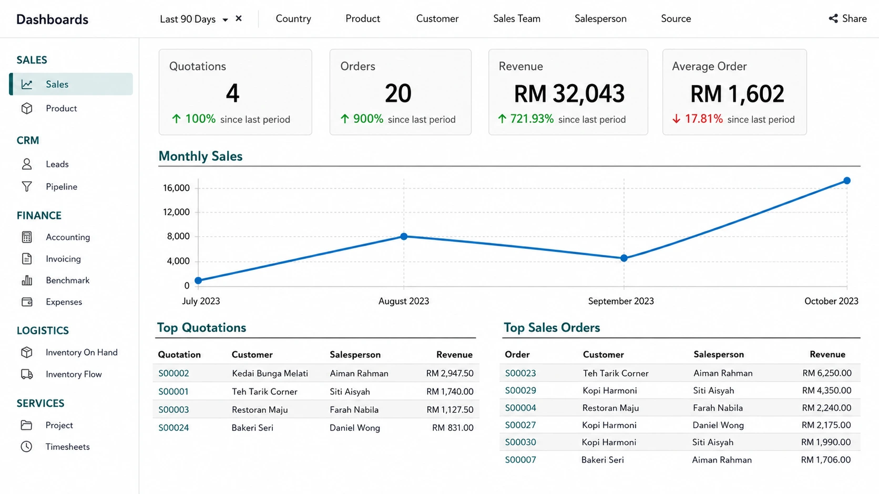Open quotation S00002 link
The width and height of the screenshot is (879, 494).
click(173, 373)
